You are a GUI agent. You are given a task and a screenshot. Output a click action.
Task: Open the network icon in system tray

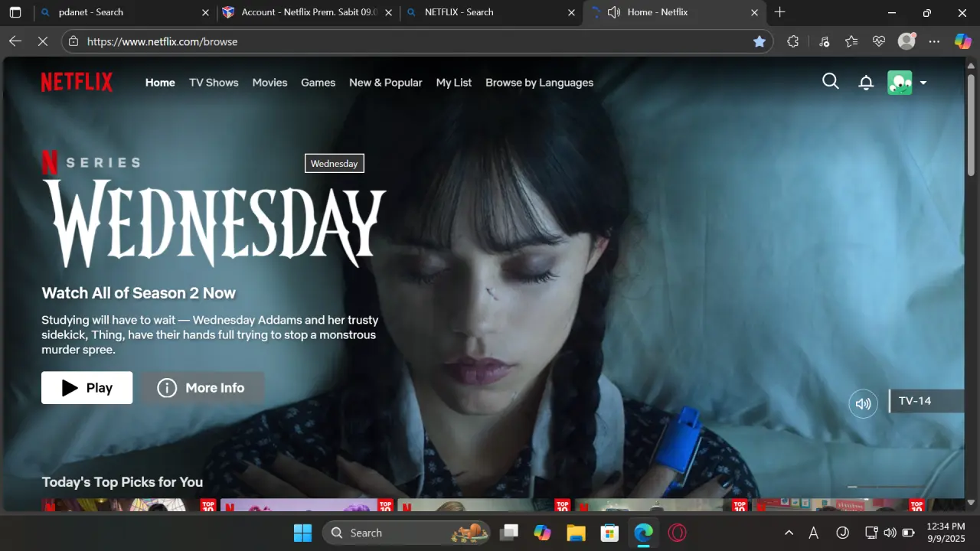(871, 533)
